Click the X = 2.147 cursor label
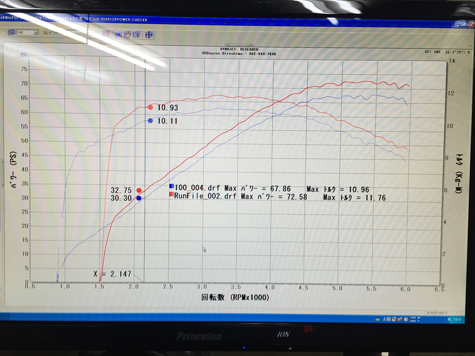Image resolution: width=475 pixels, height=356 pixels. tap(112, 274)
